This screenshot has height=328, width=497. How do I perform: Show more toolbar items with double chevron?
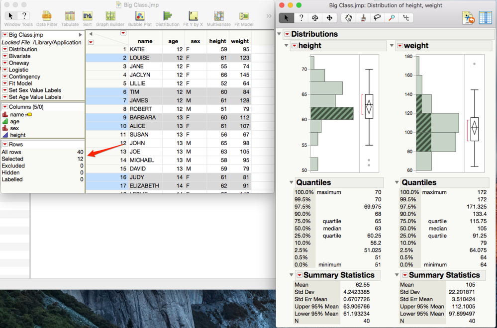(269, 16)
